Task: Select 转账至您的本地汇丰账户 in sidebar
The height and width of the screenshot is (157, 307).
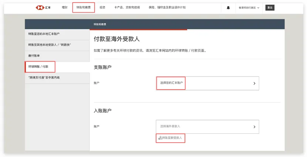Action: click(x=57, y=34)
